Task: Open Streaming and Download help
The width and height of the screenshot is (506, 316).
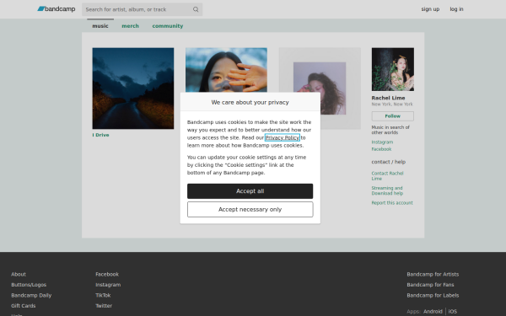Action: [x=387, y=190]
